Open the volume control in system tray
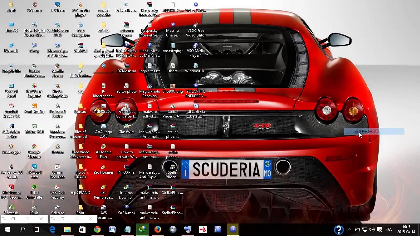Image resolution: width=420 pixels, height=236 pixels. (372, 230)
